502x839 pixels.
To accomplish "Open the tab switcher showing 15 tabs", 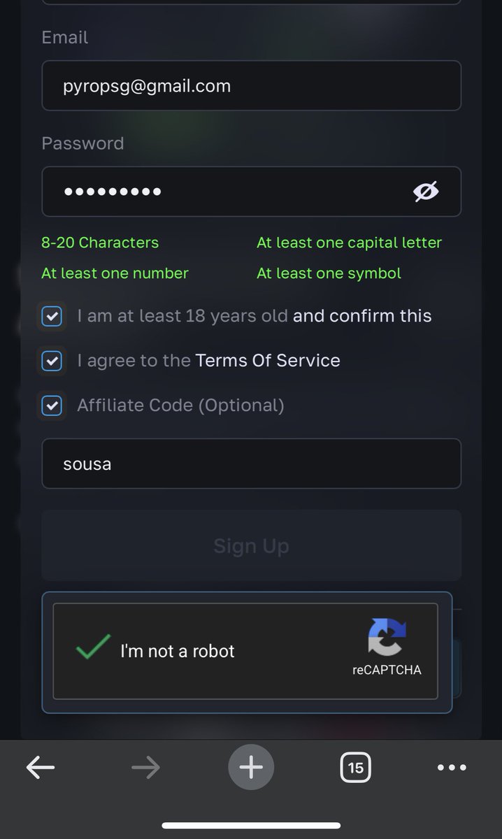I will click(356, 768).
